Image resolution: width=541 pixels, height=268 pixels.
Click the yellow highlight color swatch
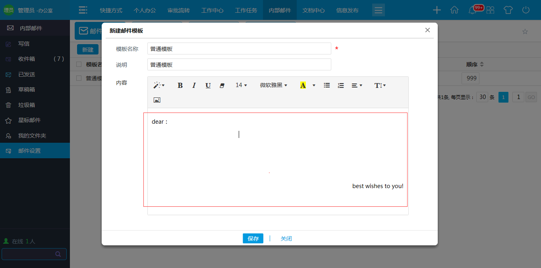303,85
